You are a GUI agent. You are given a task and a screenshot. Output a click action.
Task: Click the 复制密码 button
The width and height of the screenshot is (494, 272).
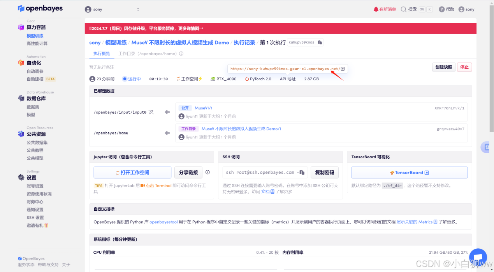[x=325, y=172]
